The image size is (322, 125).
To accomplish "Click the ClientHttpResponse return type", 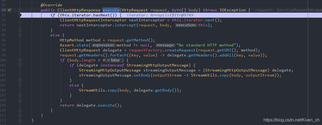I will pos(79,10).
